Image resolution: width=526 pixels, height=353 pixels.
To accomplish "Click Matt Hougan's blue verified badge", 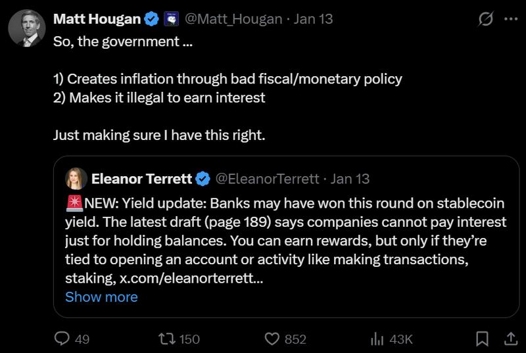I will 152,19.
